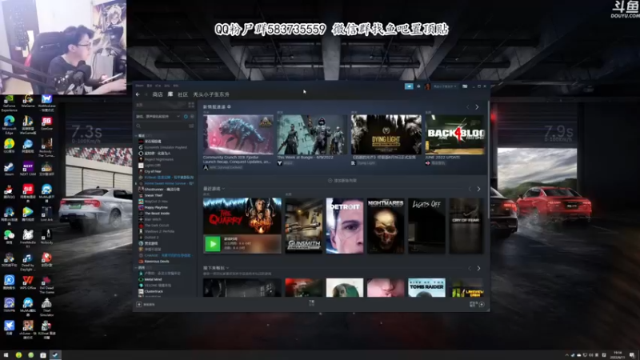This screenshot has height=360, width=640.
Task: Expand the Home Sweet Home Survive entry
Action: [x=136, y=183]
